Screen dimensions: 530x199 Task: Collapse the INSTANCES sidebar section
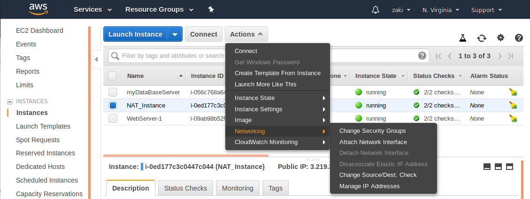click(x=9, y=101)
